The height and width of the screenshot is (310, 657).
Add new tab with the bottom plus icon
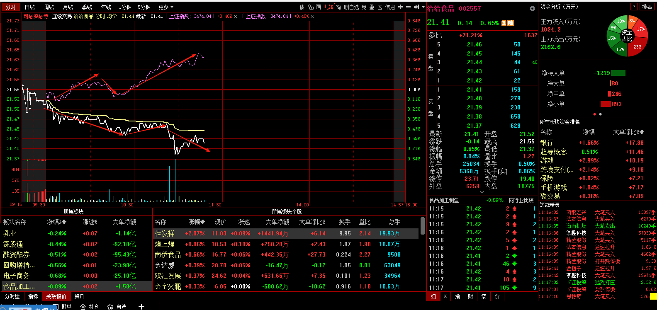point(141,307)
